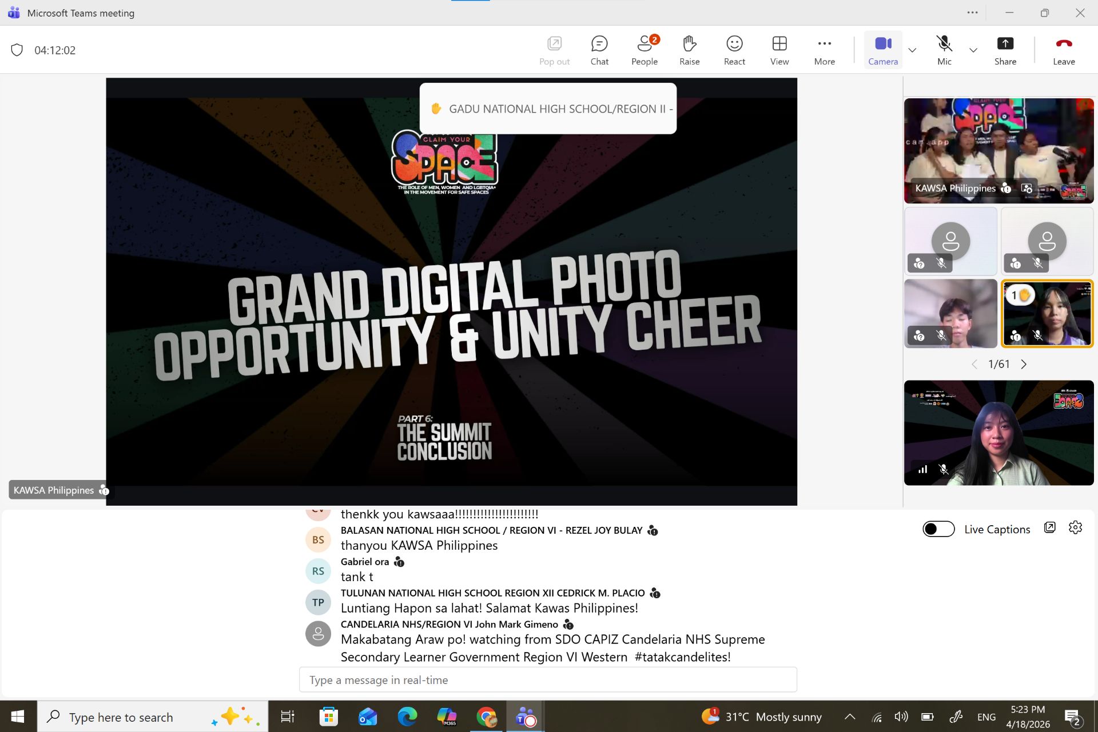The width and height of the screenshot is (1098, 732).
Task: Click the TP avatar in chat
Action: [x=318, y=602]
